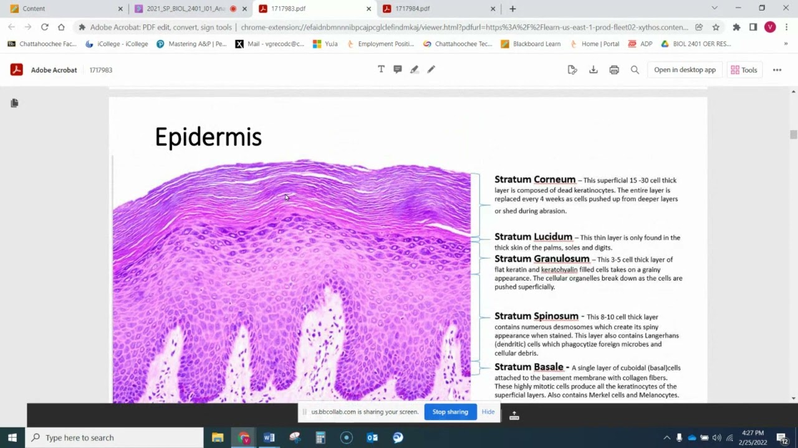
Task: Click the Stop sharing button
Action: (x=450, y=412)
